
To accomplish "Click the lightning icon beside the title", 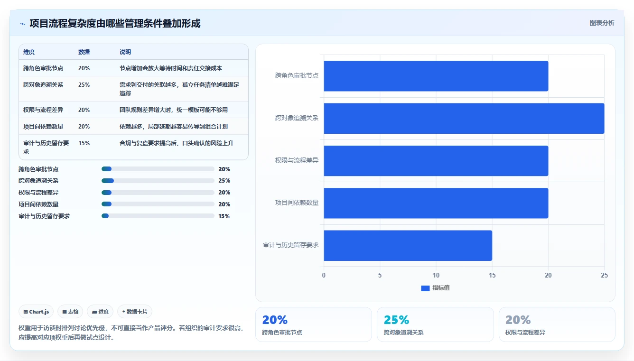I will (x=23, y=24).
